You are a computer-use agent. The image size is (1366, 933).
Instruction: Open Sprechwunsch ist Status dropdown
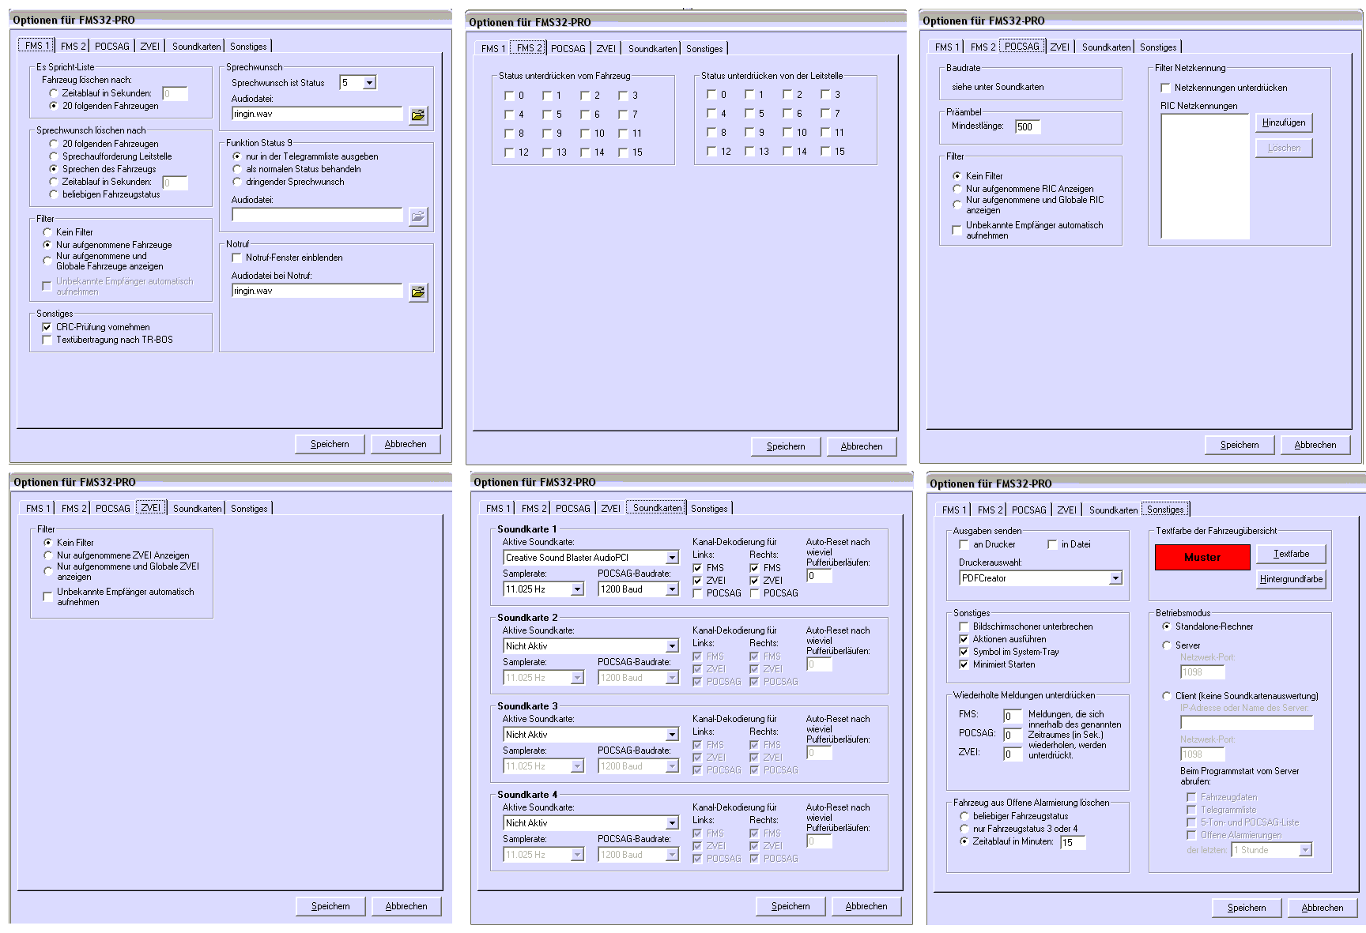(x=368, y=83)
